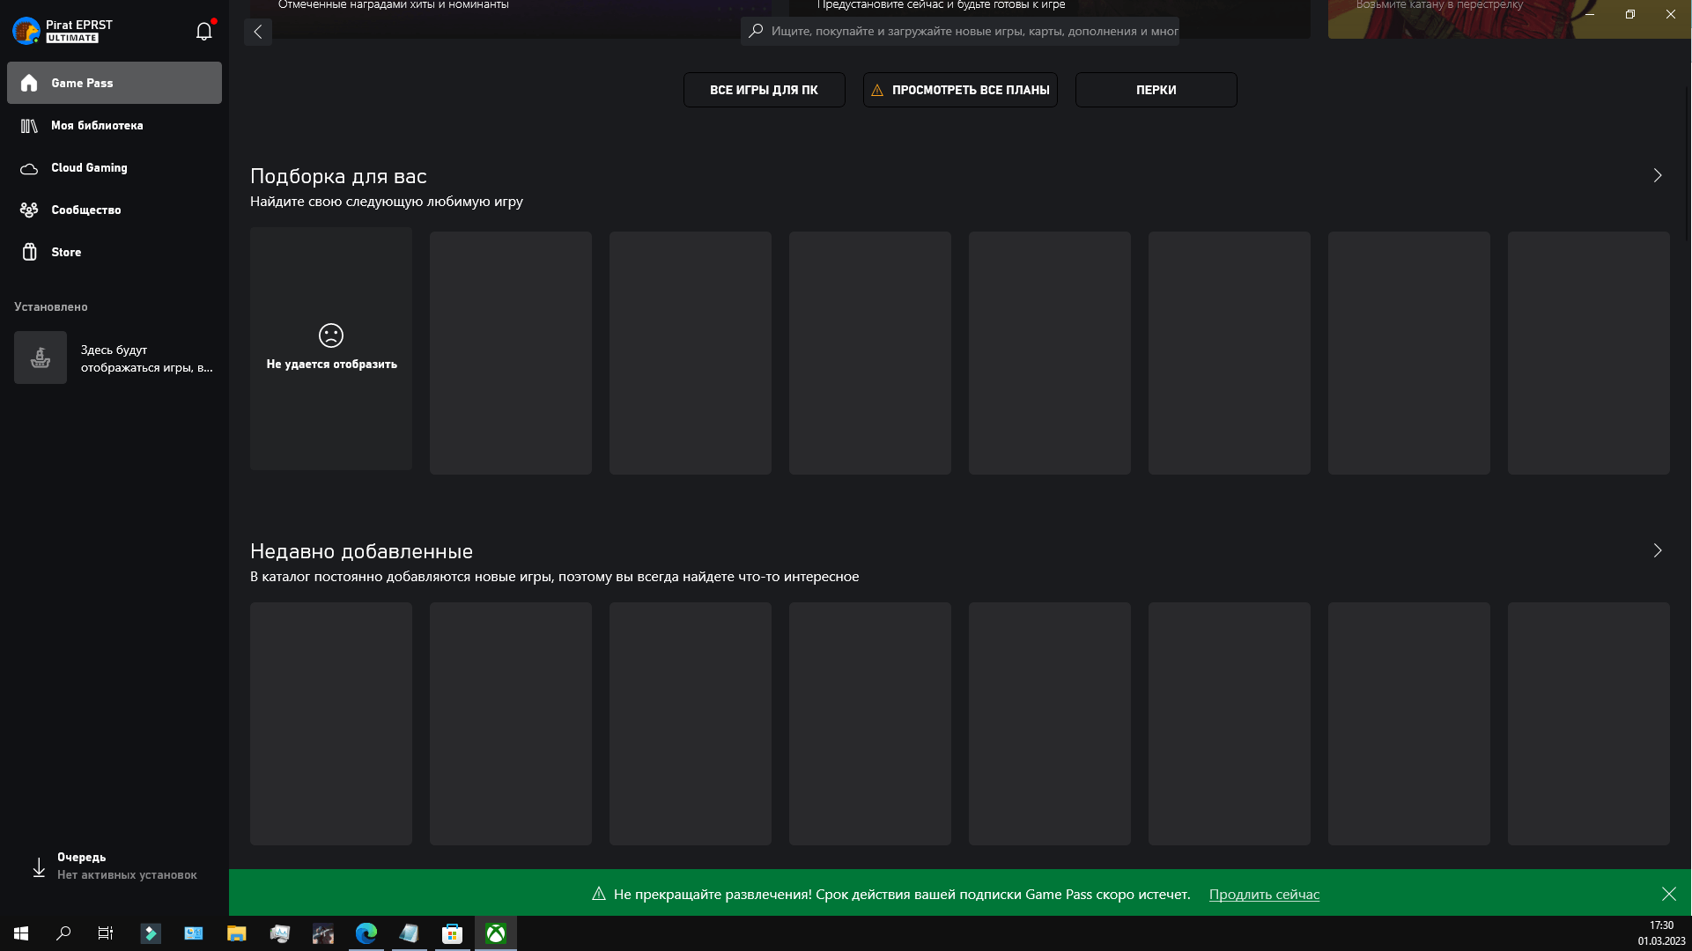Click Подборка для вас heading

[x=338, y=176]
